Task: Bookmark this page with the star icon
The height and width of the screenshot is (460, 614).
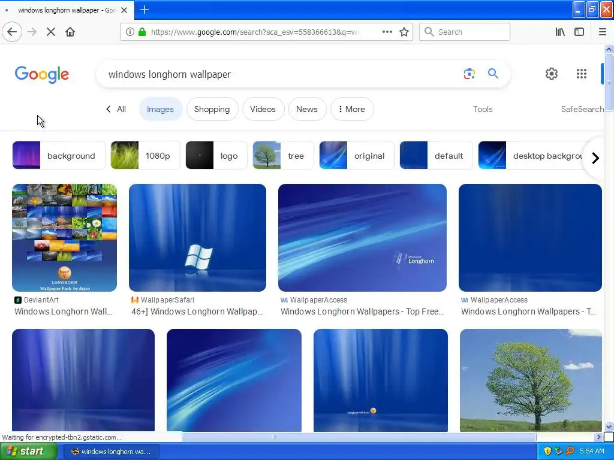Action: pyautogui.click(x=404, y=32)
